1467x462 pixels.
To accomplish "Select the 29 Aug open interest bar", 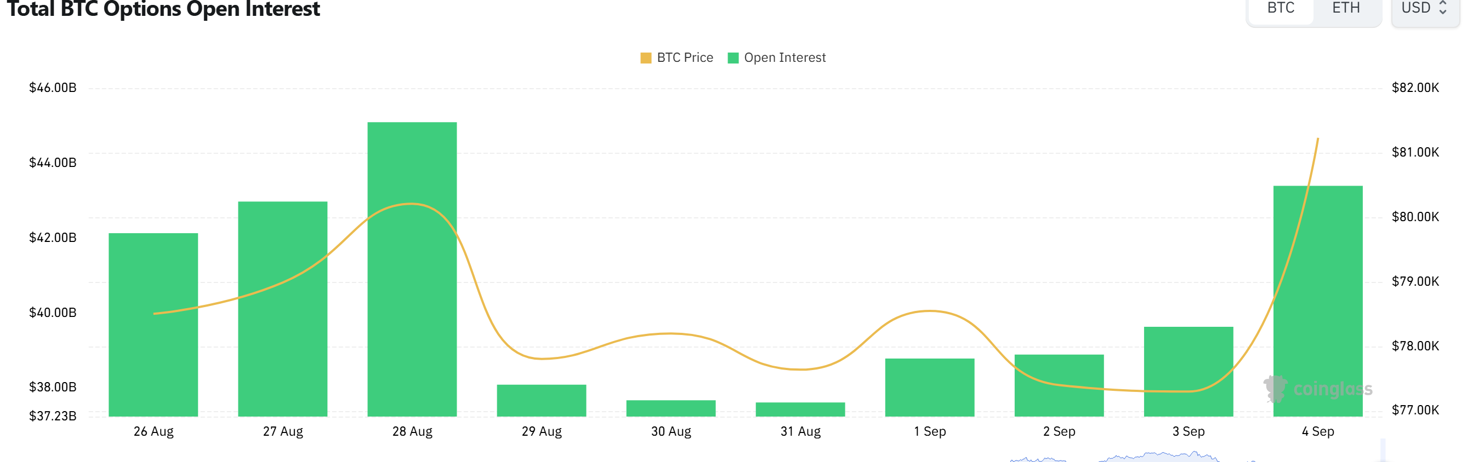I will pyautogui.click(x=542, y=401).
